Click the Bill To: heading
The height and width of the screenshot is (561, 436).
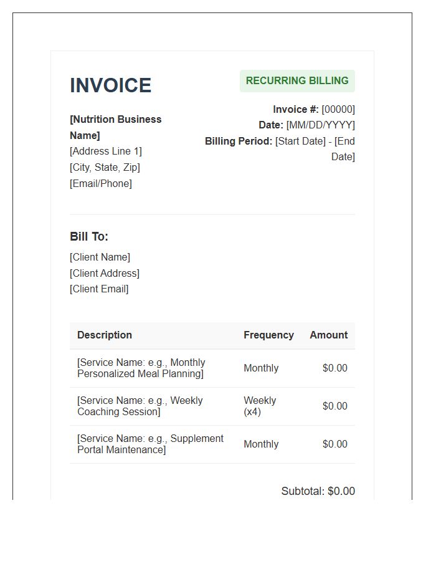(x=89, y=236)
